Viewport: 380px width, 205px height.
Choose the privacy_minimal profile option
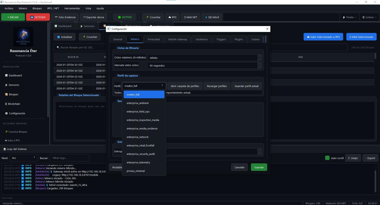coord(136,171)
